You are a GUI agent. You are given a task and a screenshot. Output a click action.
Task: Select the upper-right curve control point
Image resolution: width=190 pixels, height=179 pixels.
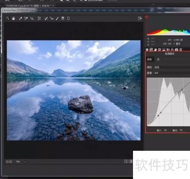pyautogui.click(x=182, y=89)
